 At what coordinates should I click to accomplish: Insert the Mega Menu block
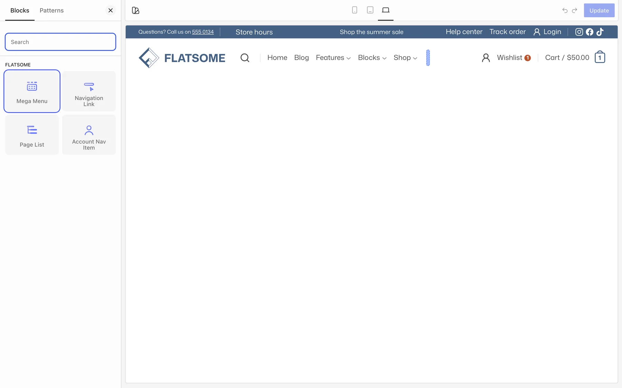tap(32, 91)
